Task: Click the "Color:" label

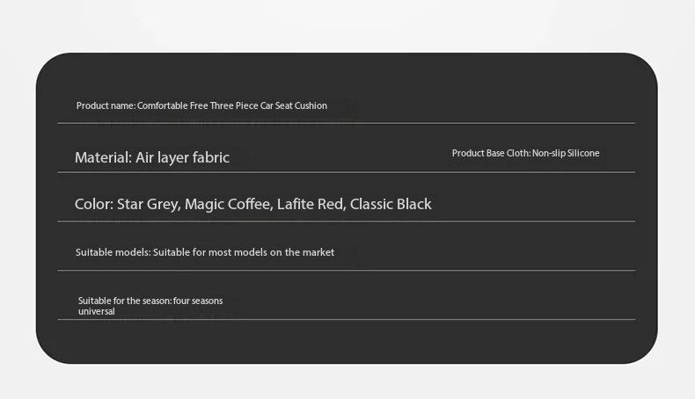Action: 93,204
